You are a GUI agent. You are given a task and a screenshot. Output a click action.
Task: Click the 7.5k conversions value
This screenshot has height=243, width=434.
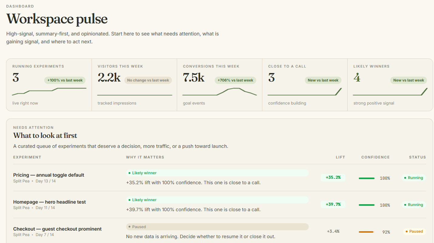point(193,78)
